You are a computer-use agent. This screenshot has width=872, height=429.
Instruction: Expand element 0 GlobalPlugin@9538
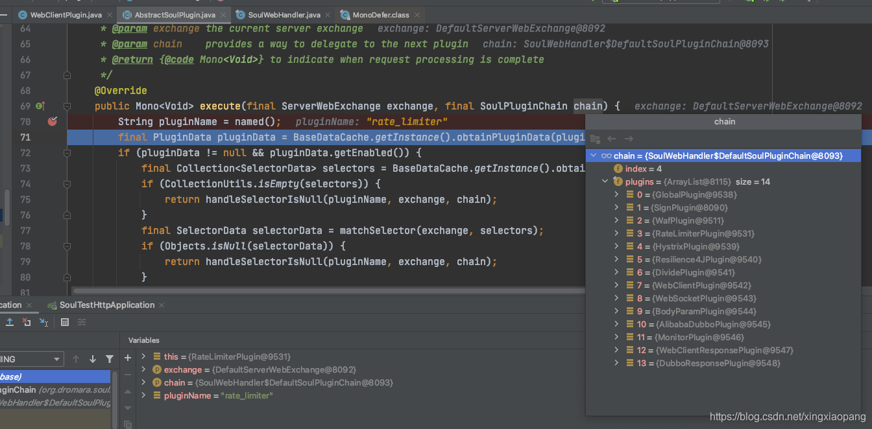(616, 195)
